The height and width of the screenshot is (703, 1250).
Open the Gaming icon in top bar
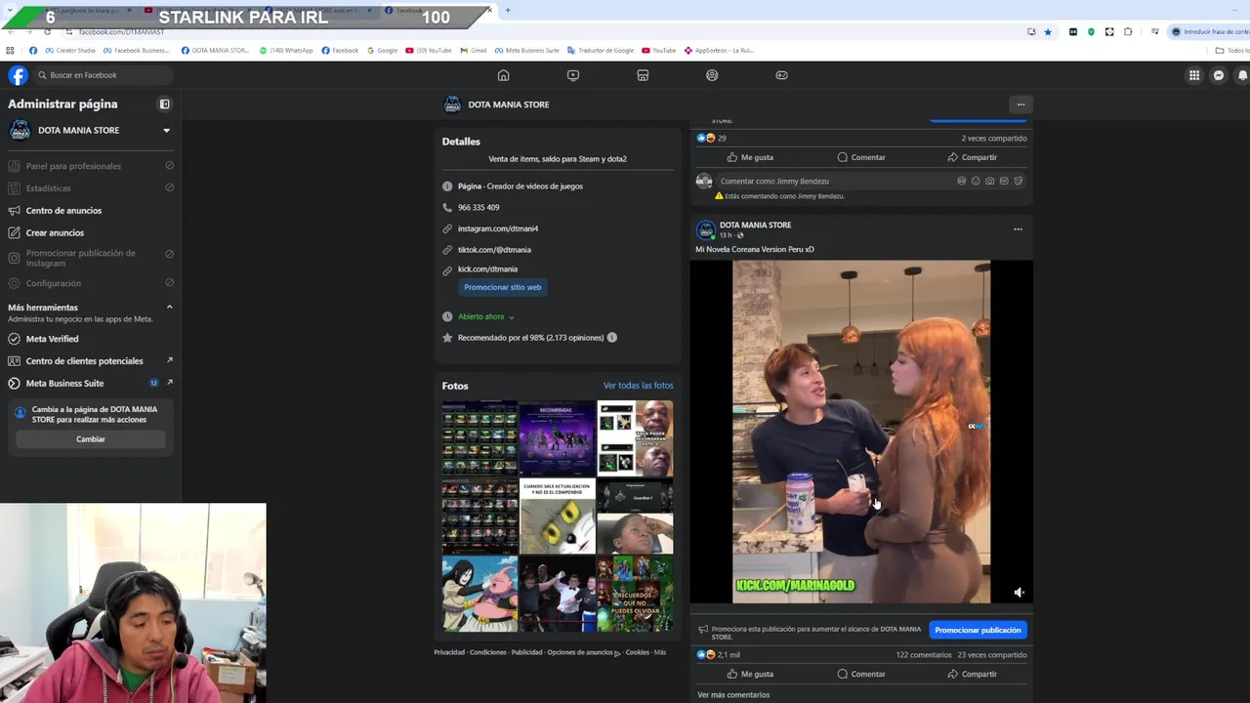click(x=781, y=75)
